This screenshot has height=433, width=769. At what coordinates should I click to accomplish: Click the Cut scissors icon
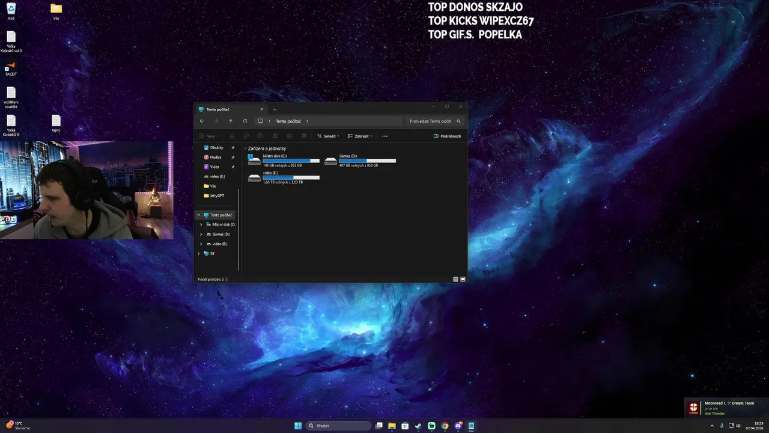pyautogui.click(x=232, y=136)
